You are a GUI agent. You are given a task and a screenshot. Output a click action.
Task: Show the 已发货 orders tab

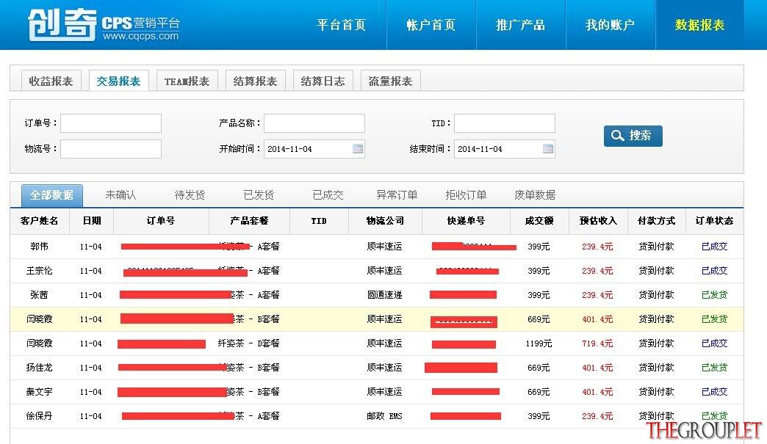(x=259, y=195)
